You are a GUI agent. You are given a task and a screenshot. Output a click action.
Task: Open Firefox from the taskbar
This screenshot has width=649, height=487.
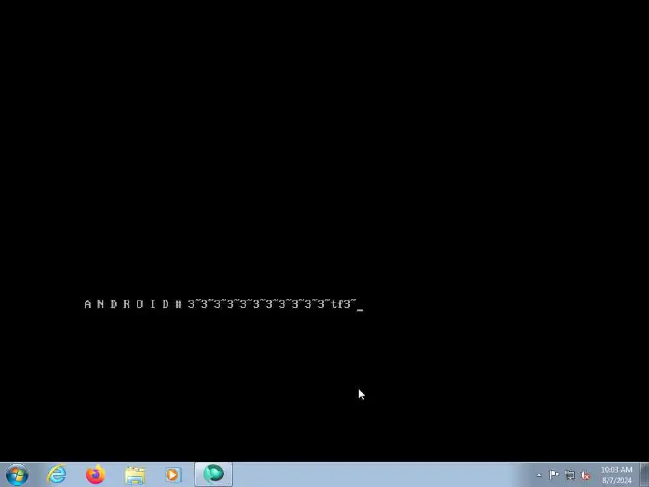[x=95, y=474]
